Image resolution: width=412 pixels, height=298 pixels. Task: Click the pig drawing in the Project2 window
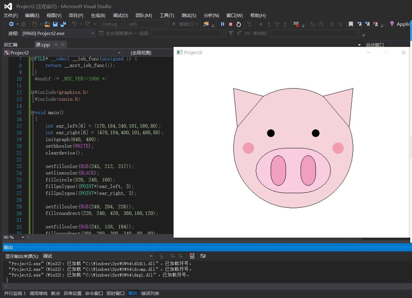(293, 148)
